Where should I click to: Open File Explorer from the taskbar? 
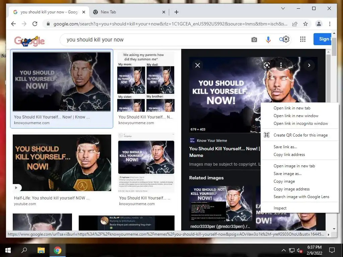tap(41, 250)
